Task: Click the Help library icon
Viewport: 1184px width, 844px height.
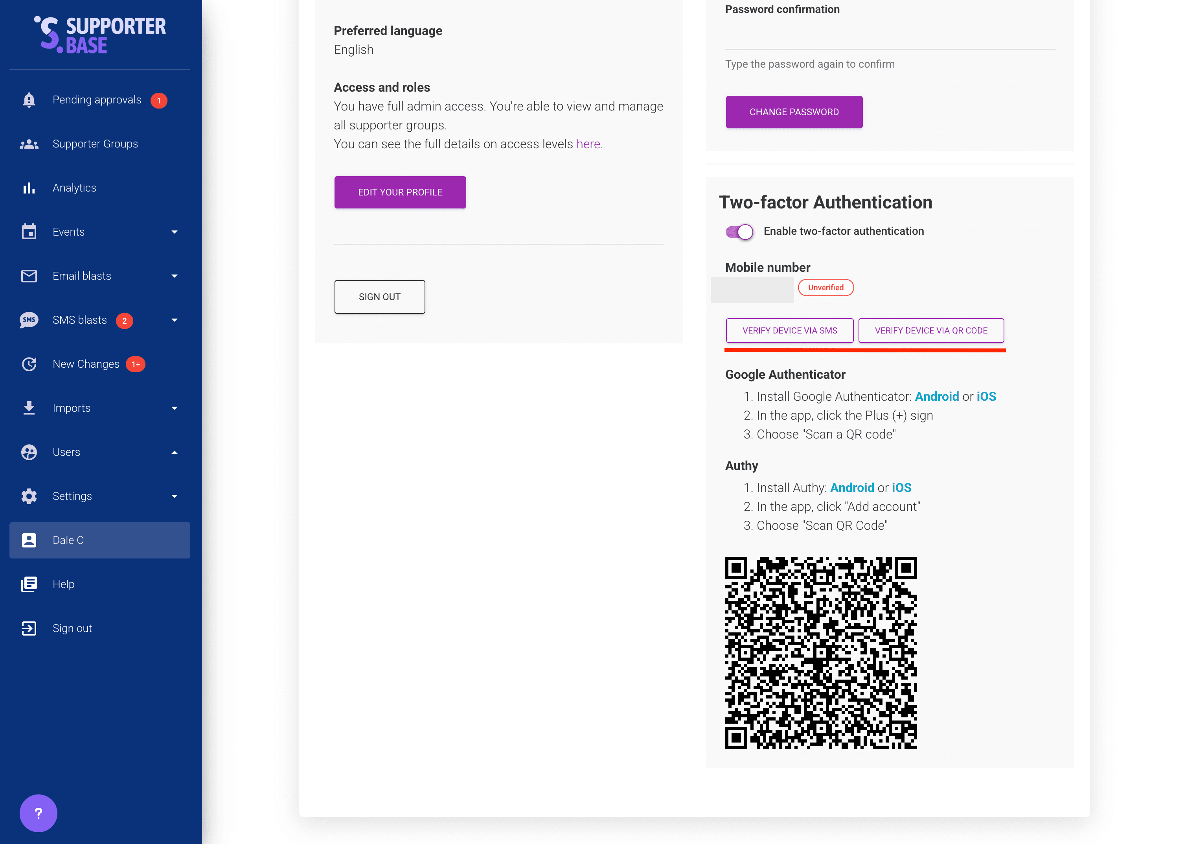Action: 29,584
